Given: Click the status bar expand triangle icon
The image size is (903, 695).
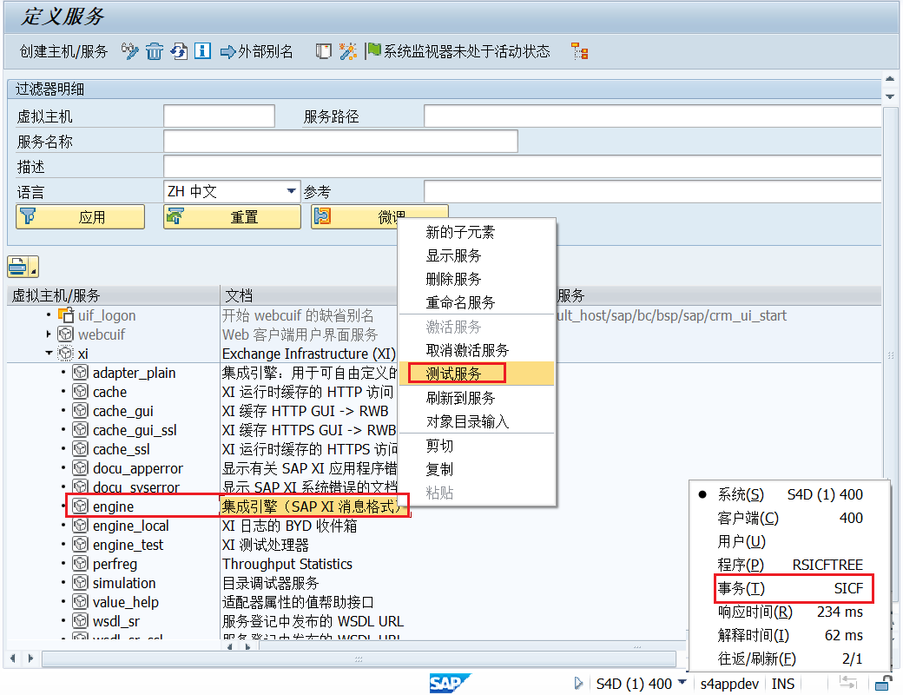Looking at the screenshot, I should point(579,684).
